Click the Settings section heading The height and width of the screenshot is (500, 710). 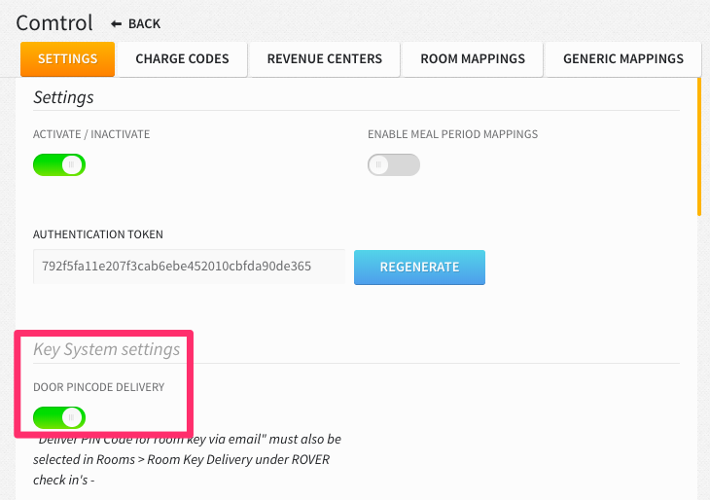(63, 97)
